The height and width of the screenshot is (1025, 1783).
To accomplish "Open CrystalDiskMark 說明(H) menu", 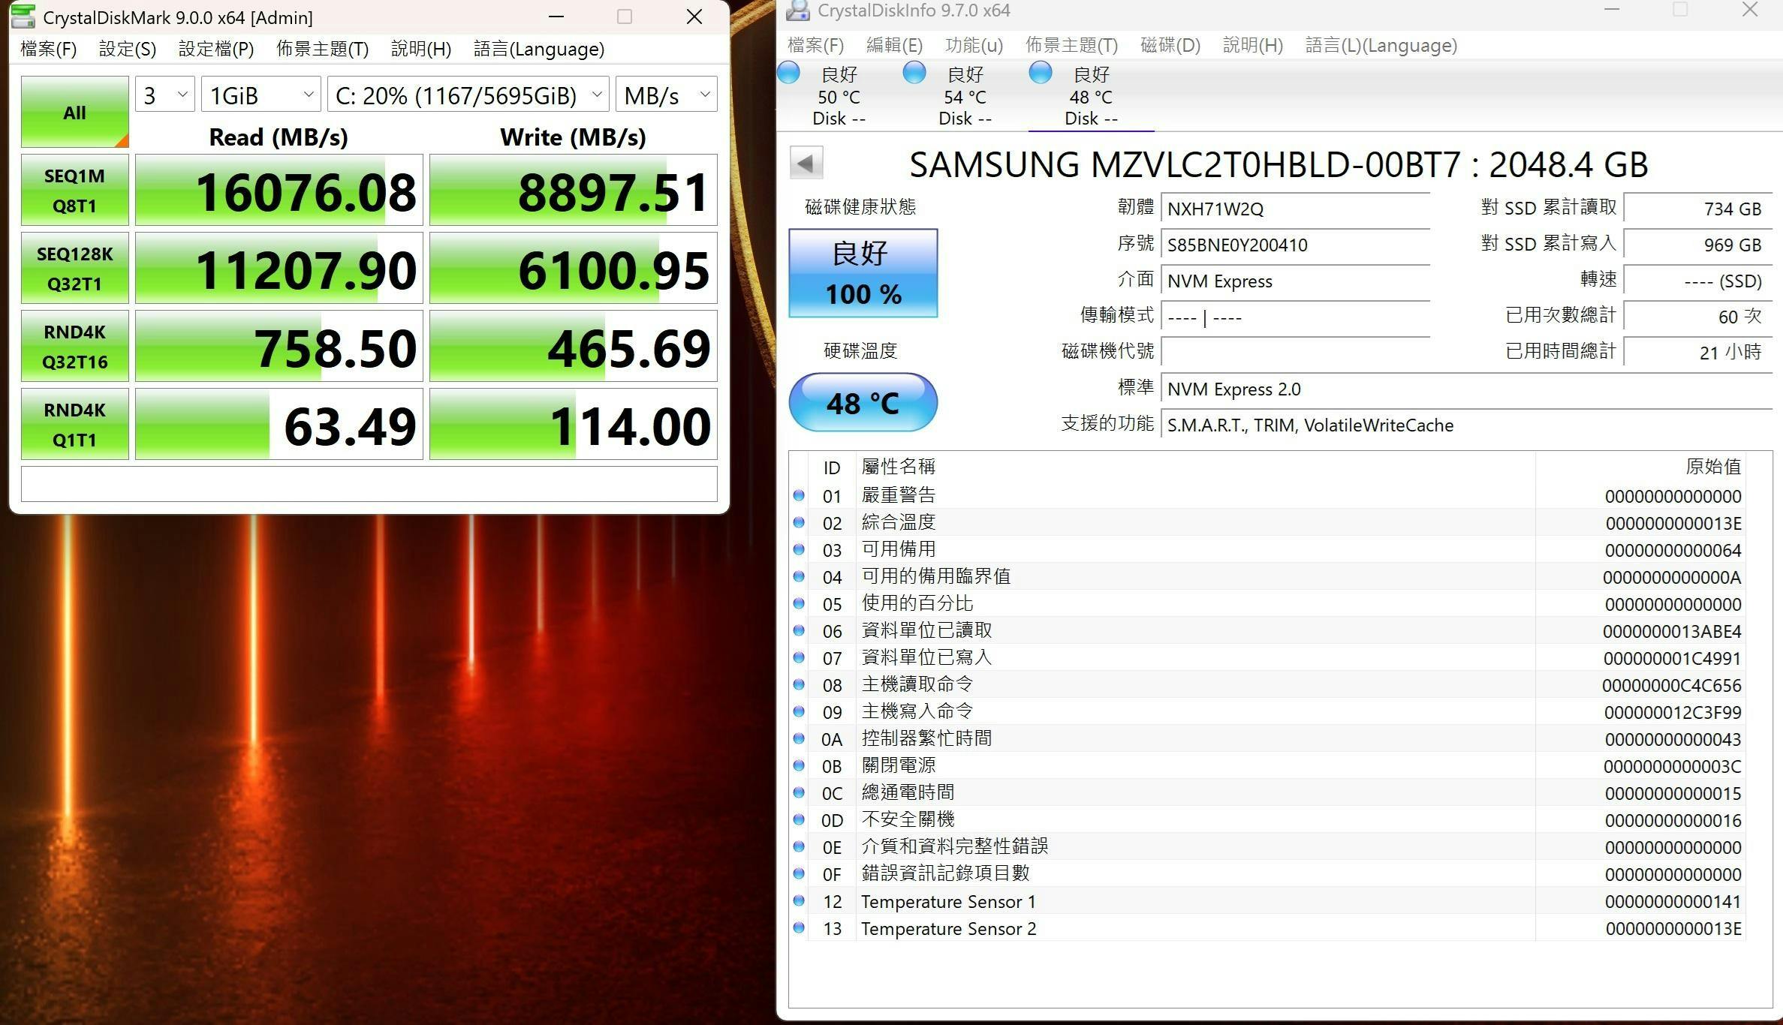I will pyautogui.click(x=421, y=49).
